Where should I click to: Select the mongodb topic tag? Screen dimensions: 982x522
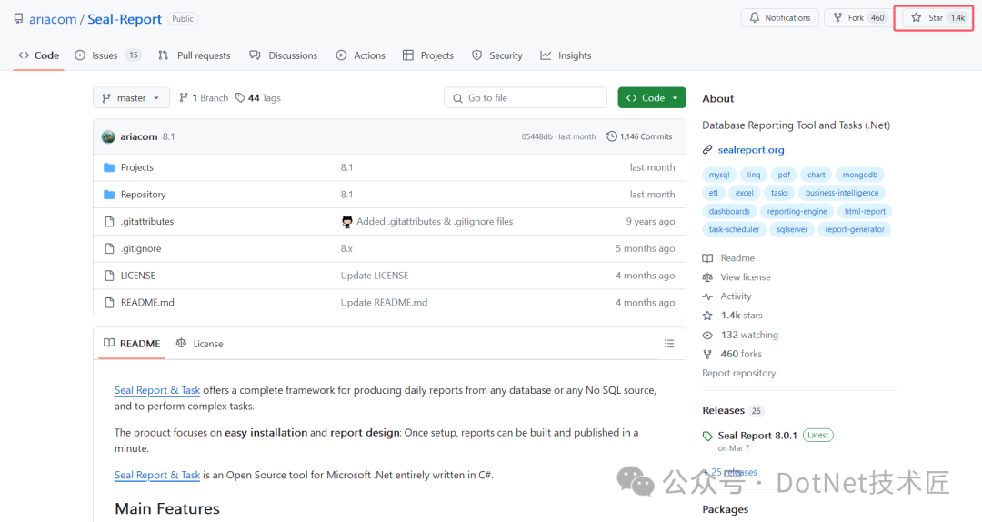click(861, 175)
